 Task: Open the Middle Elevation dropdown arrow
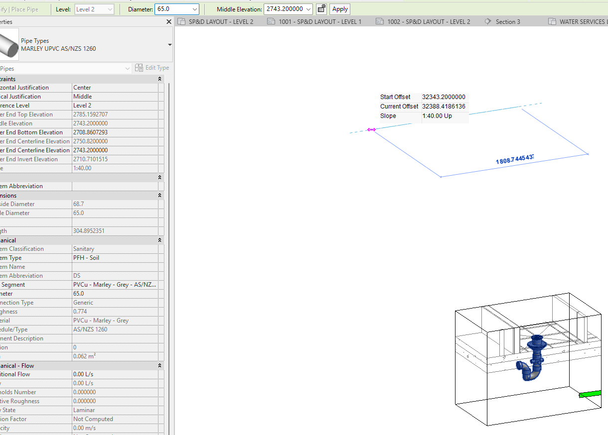point(308,9)
